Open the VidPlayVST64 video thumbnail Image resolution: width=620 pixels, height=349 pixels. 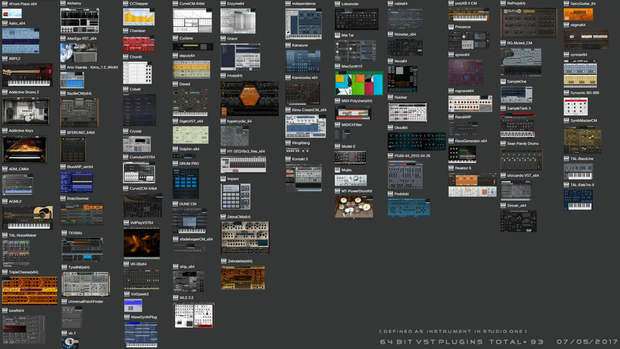coord(142,244)
